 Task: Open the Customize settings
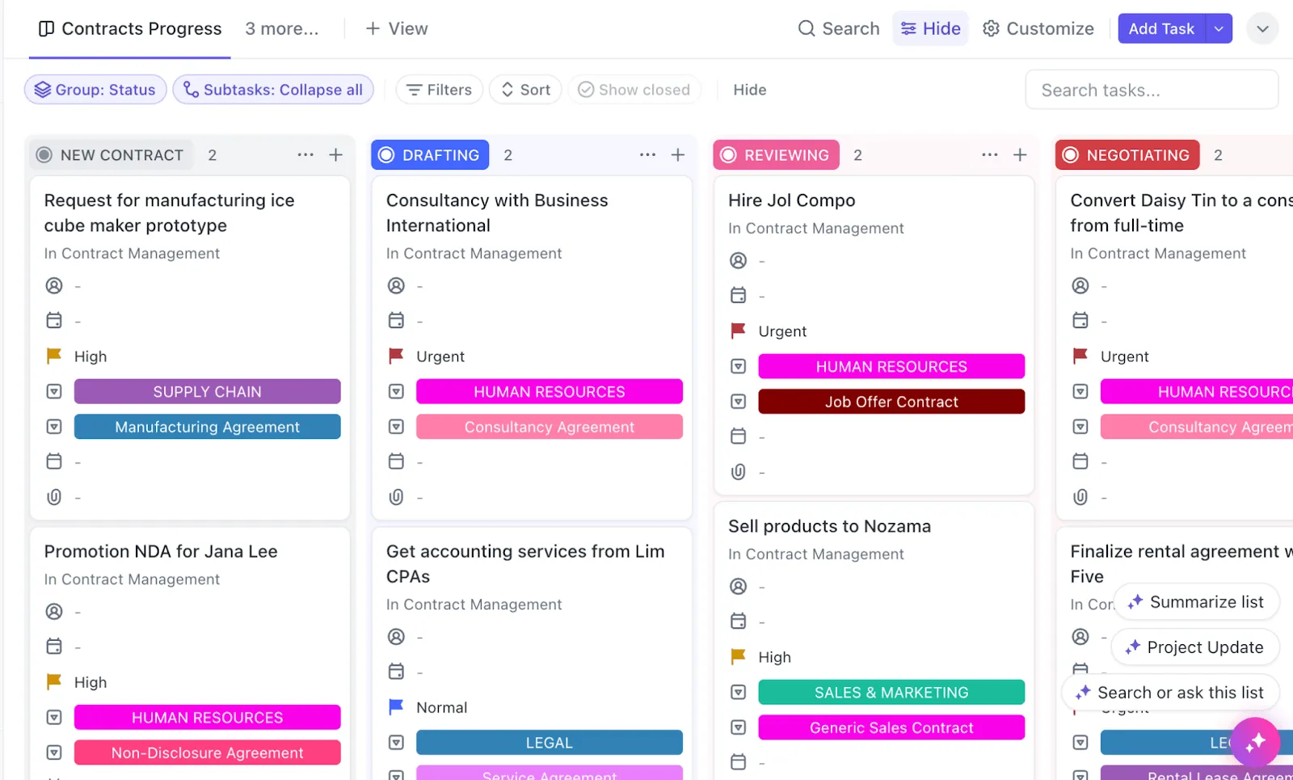coord(1038,29)
